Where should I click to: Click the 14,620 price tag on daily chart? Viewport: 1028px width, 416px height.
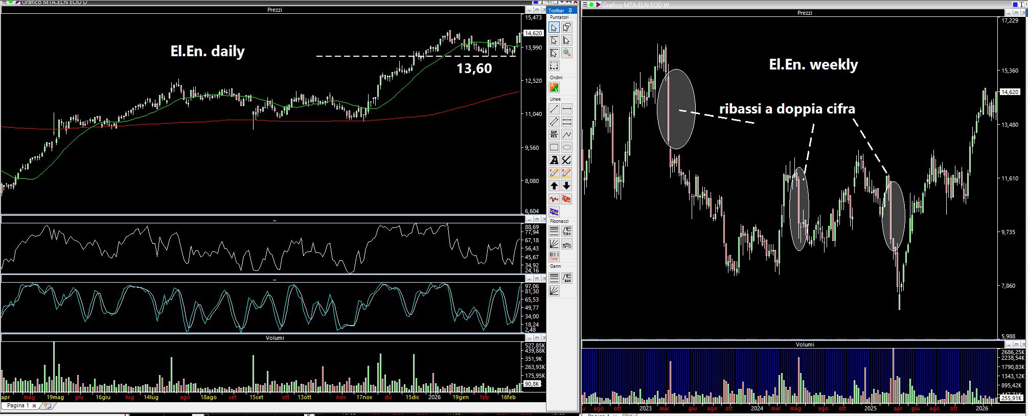coord(534,33)
